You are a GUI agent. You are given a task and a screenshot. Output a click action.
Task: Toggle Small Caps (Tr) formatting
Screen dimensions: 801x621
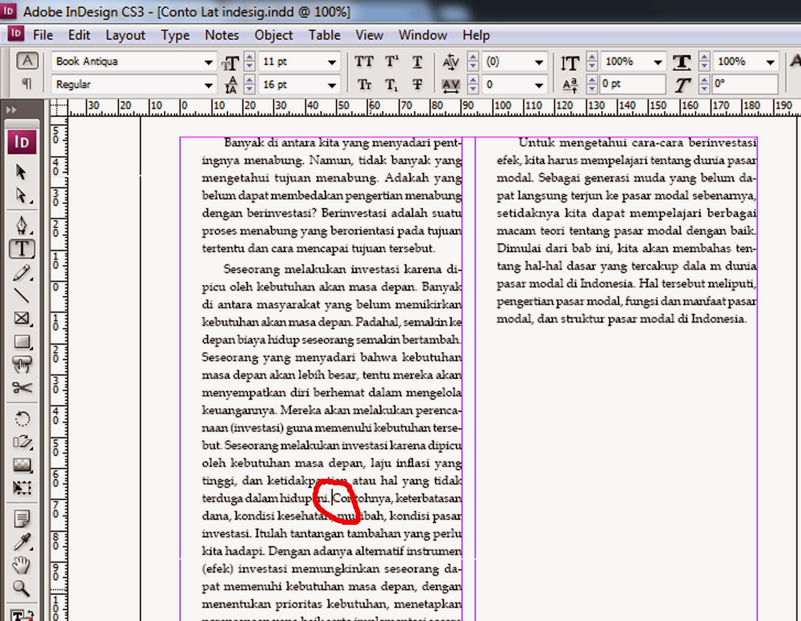365,85
